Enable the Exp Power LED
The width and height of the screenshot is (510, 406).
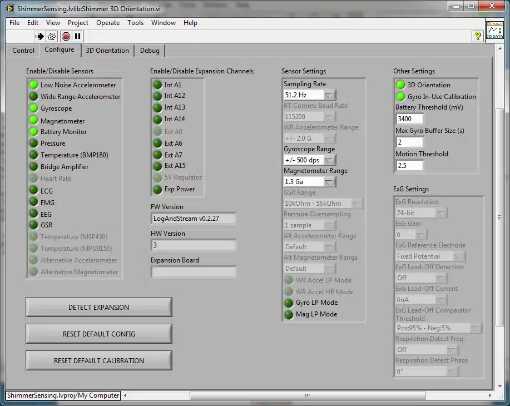158,190
